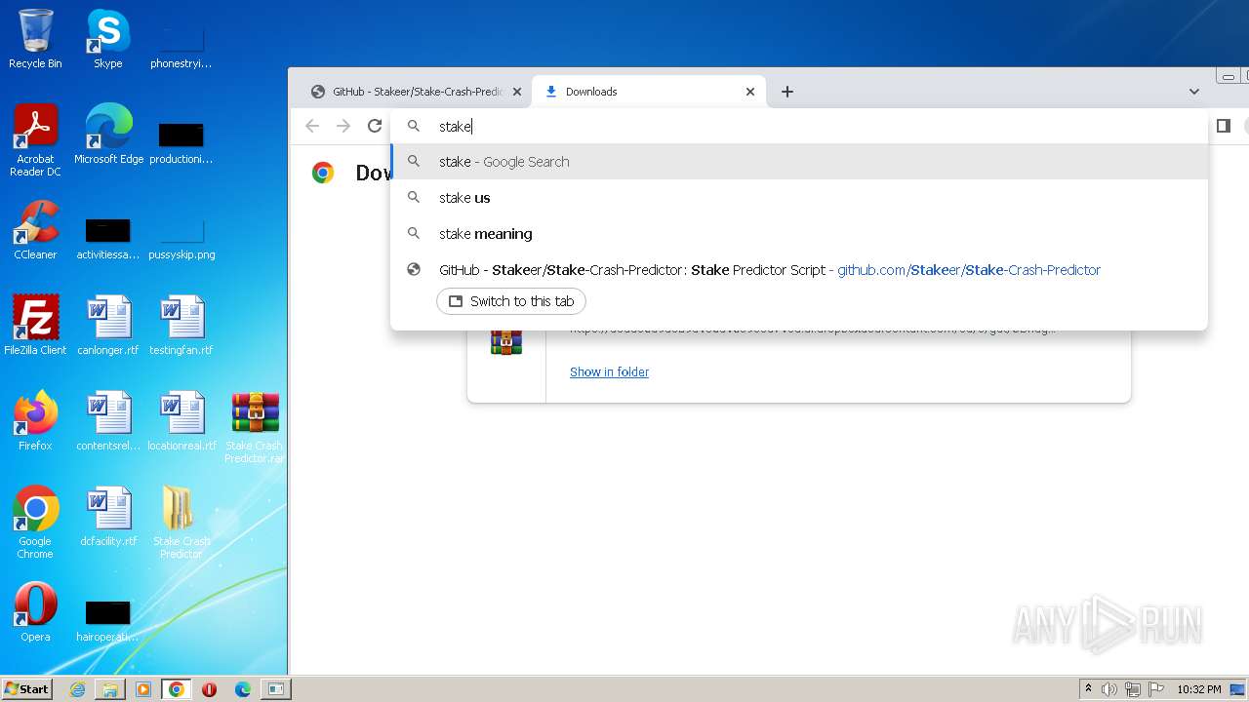
Task: Launch Firefox desktop shortcut
Action: click(x=35, y=421)
